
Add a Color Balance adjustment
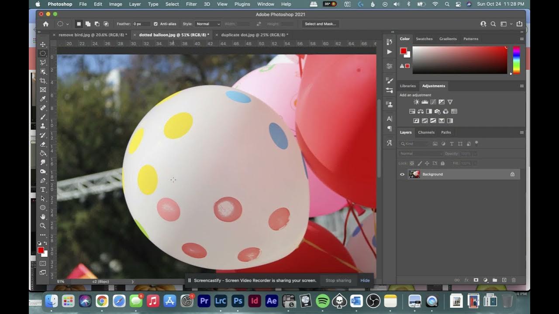pos(420,112)
